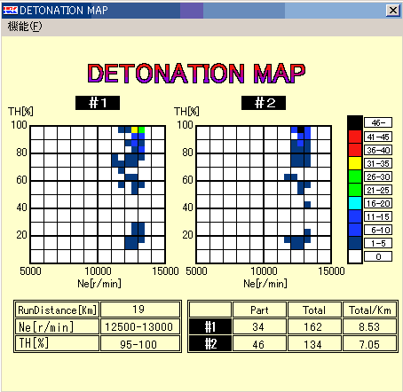Click the RunDistance value field showing 19
Image resolution: width=403 pixels, height=392 pixels.
(x=140, y=310)
